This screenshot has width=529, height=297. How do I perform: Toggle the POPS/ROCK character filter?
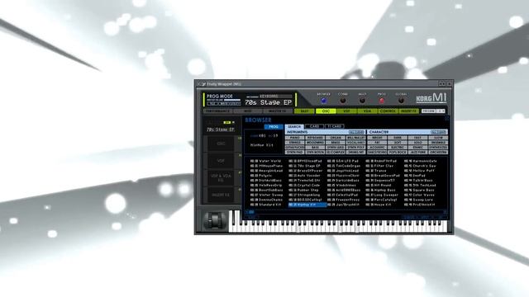tap(398, 152)
